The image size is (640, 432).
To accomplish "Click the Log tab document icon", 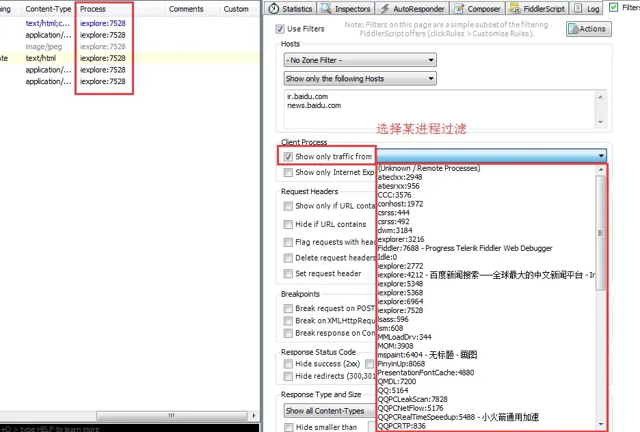I will click(x=578, y=8).
